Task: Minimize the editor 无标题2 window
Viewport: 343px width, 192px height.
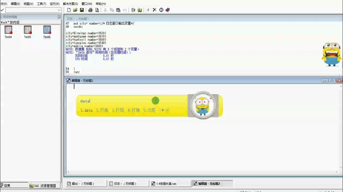Action: pyautogui.click(x=325, y=81)
